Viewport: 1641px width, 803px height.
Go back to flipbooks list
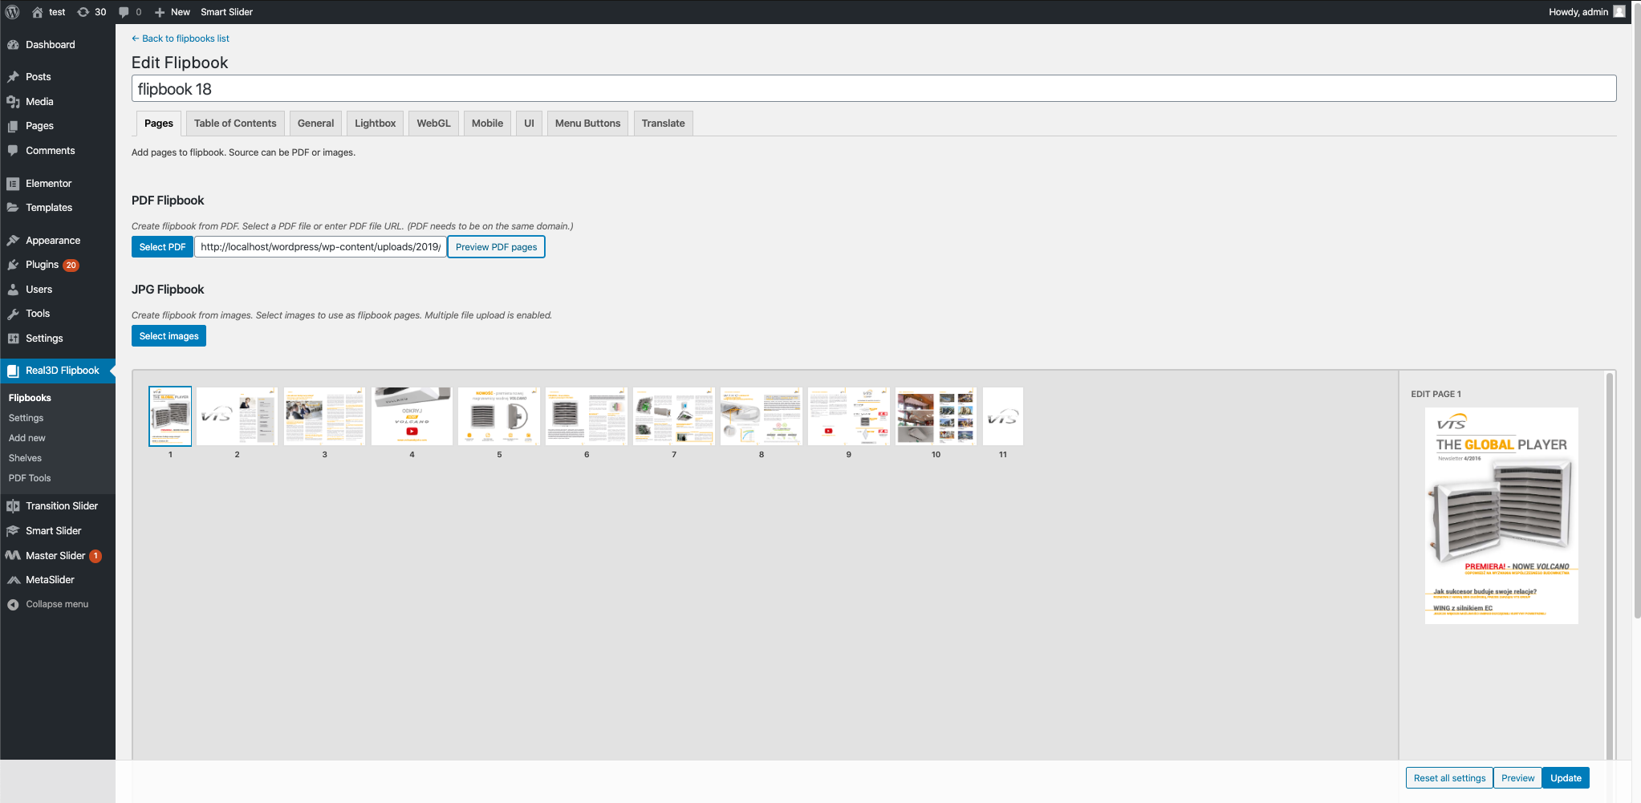(180, 38)
